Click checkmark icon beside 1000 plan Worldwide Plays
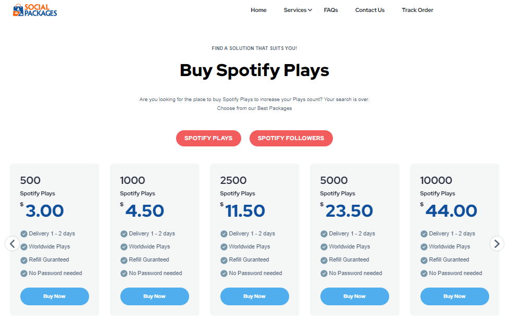509x323 pixels. 123,247
